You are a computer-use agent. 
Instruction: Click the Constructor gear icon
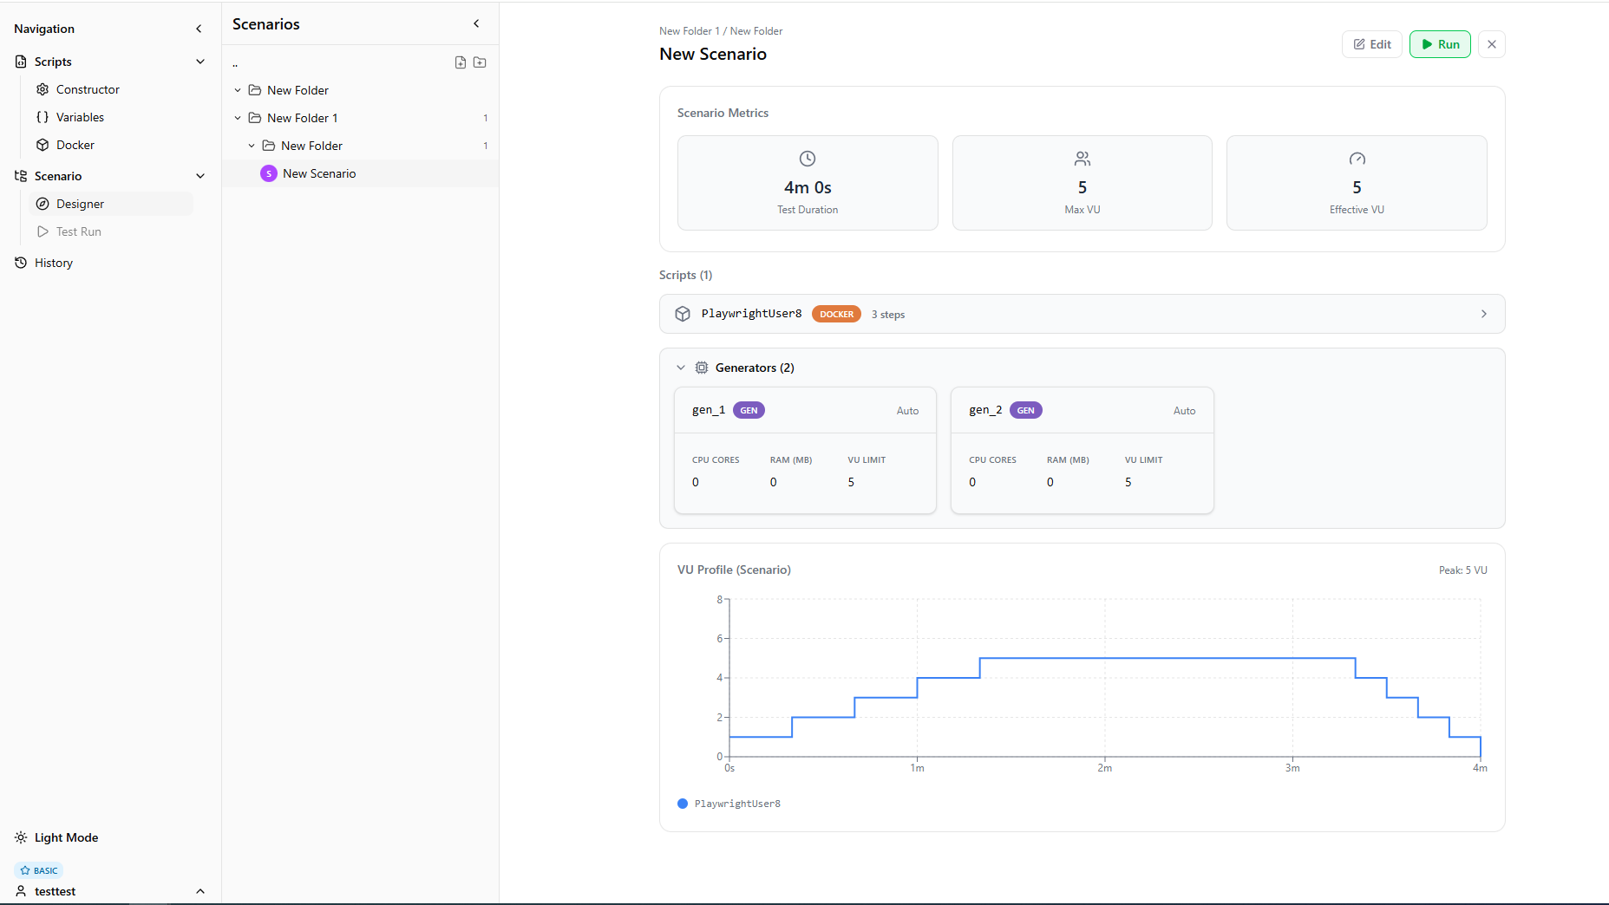(43, 89)
